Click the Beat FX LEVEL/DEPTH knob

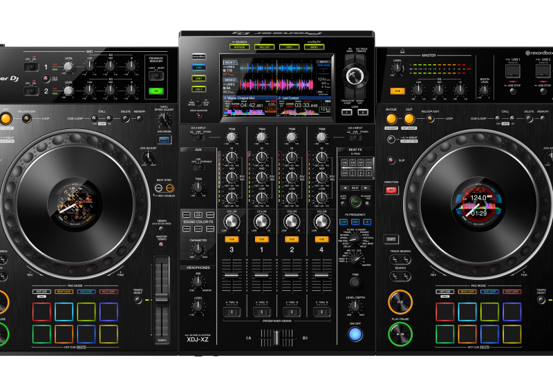[355, 306]
